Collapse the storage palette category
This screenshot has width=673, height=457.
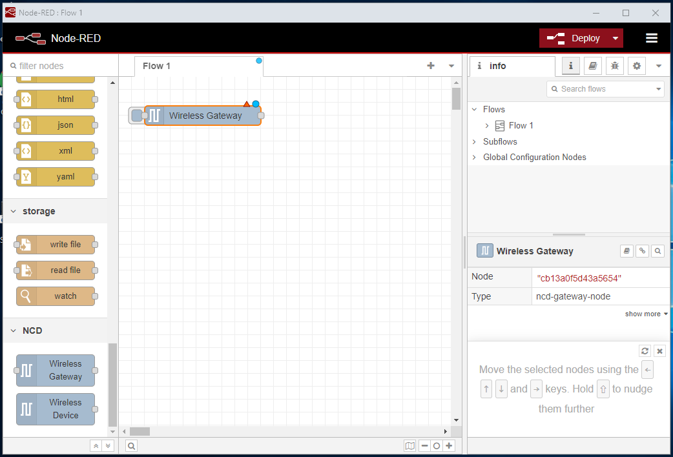pos(55,211)
